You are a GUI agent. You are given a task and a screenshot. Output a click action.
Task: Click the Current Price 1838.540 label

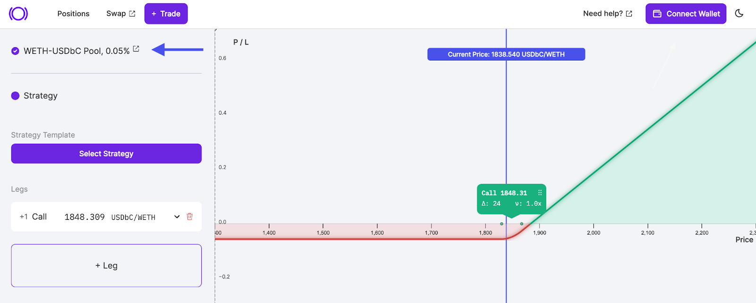pyautogui.click(x=506, y=54)
